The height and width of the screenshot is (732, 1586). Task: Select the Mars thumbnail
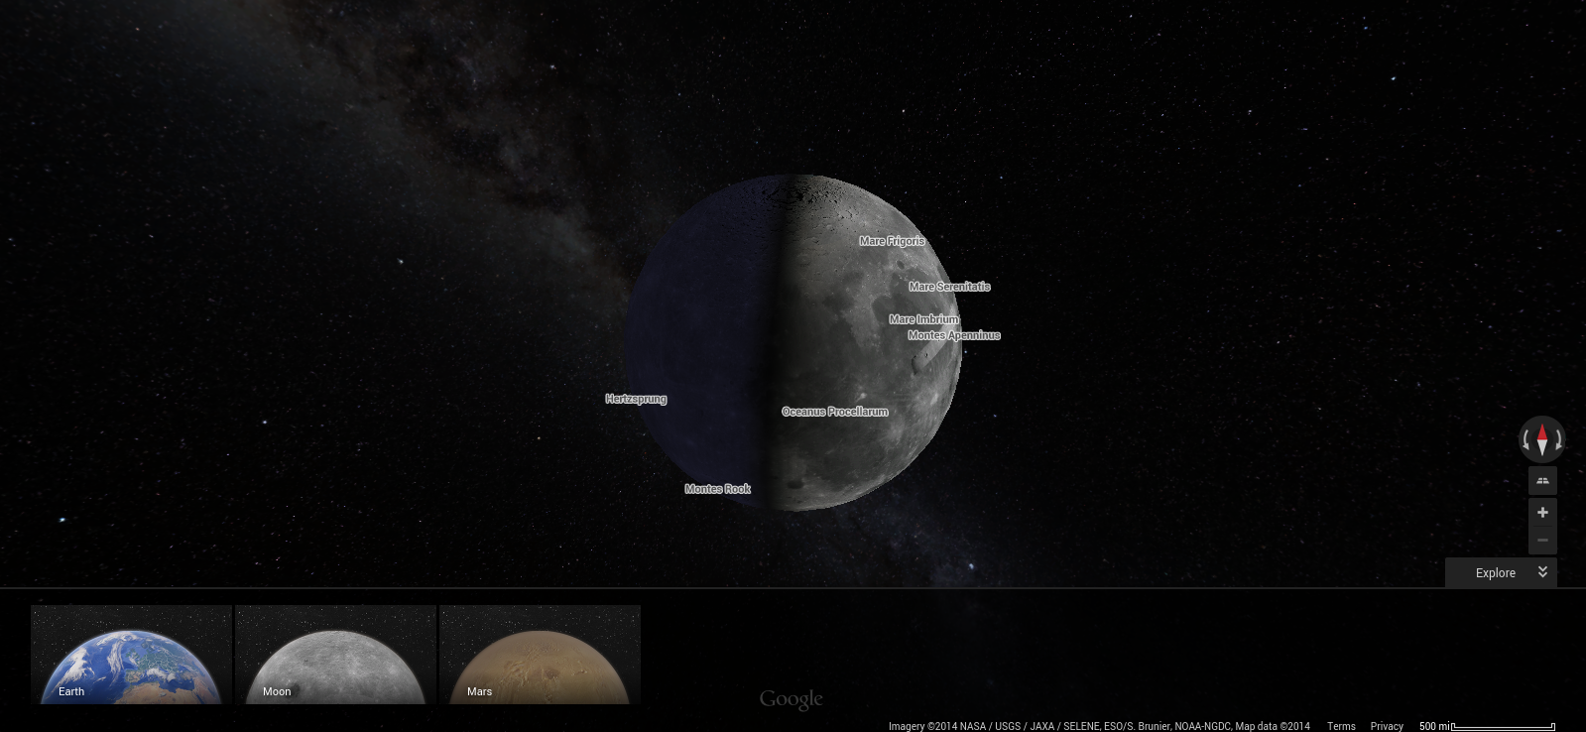pyautogui.click(x=540, y=655)
